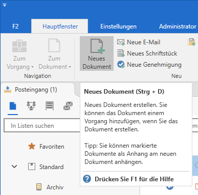Click the blue help question mark icon
198x195 pixels.
(87, 179)
